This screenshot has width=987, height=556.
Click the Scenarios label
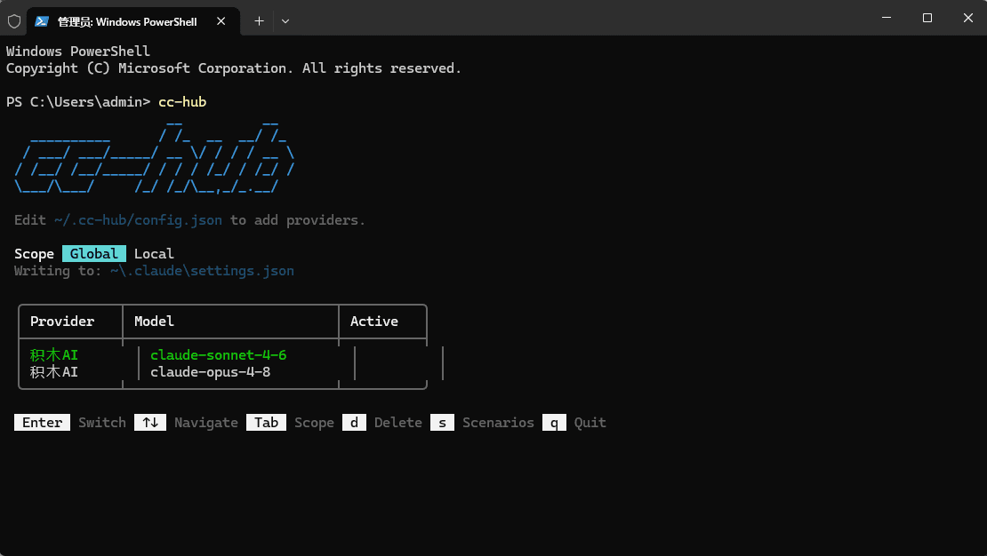click(x=498, y=423)
